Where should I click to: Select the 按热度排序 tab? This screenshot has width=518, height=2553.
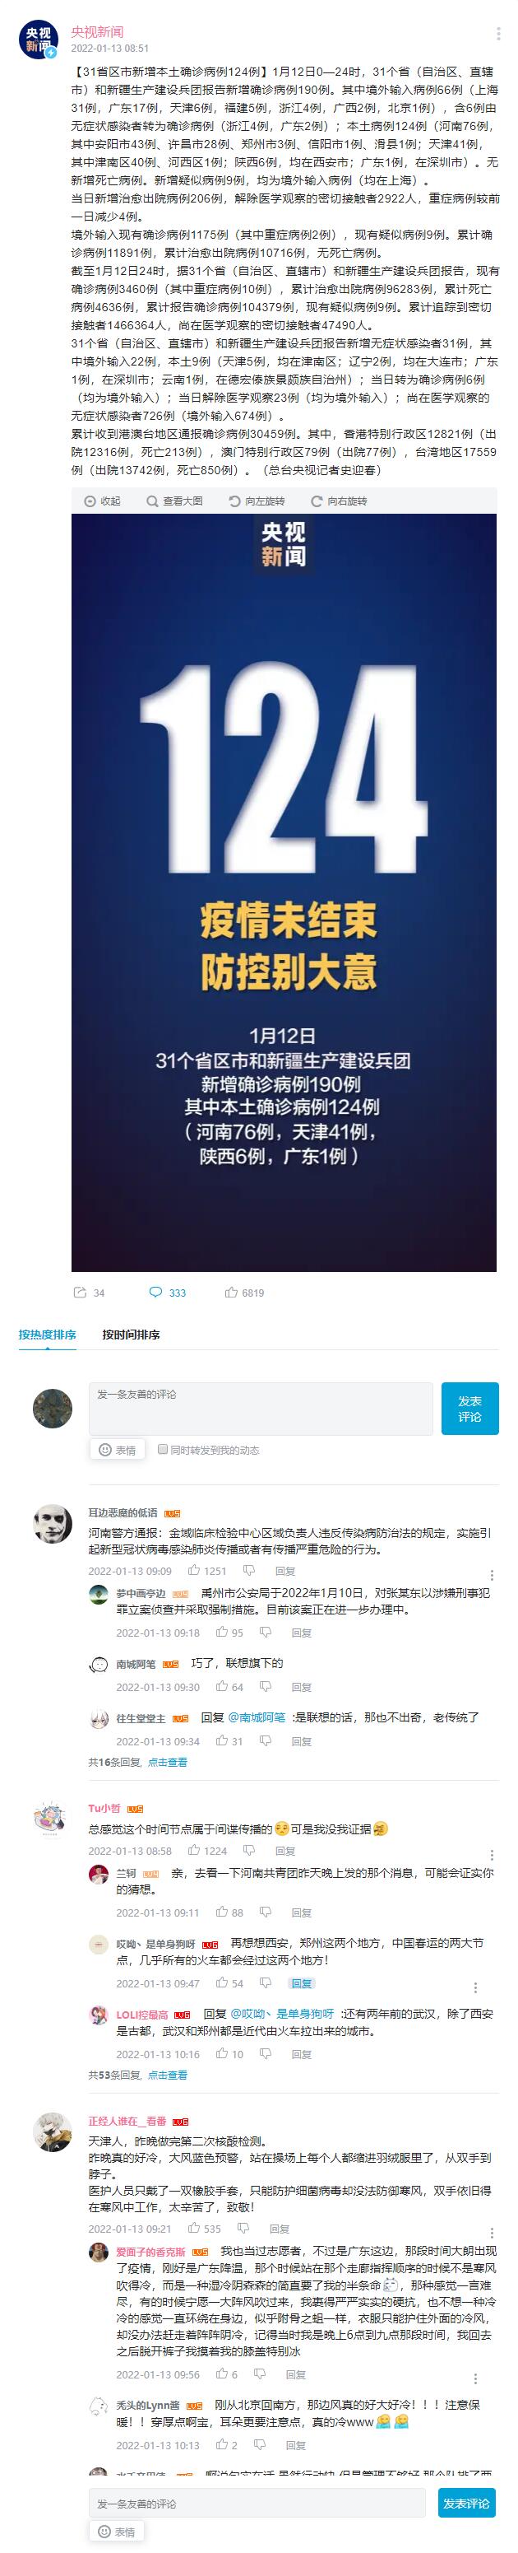pyautogui.click(x=47, y=1334)
